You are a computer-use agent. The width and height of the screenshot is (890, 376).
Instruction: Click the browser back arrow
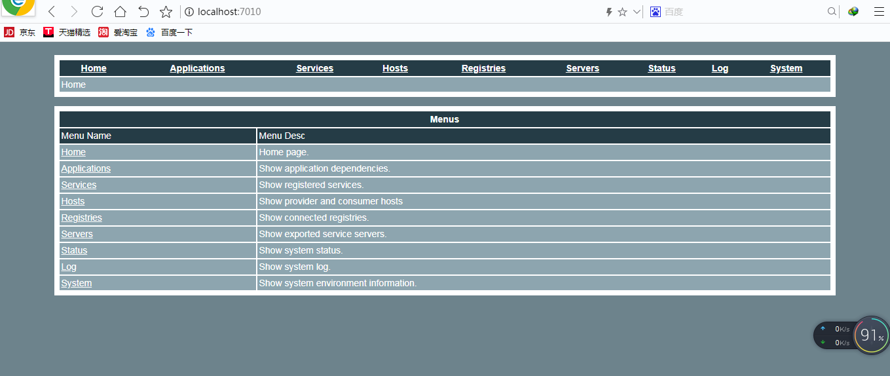[x=52, y=12]
